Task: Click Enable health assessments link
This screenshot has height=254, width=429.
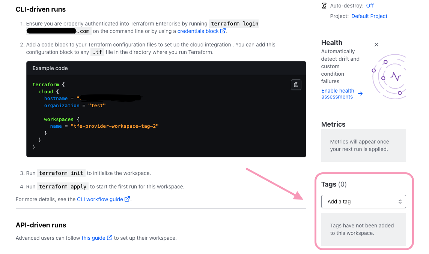Action: point(337,94)
